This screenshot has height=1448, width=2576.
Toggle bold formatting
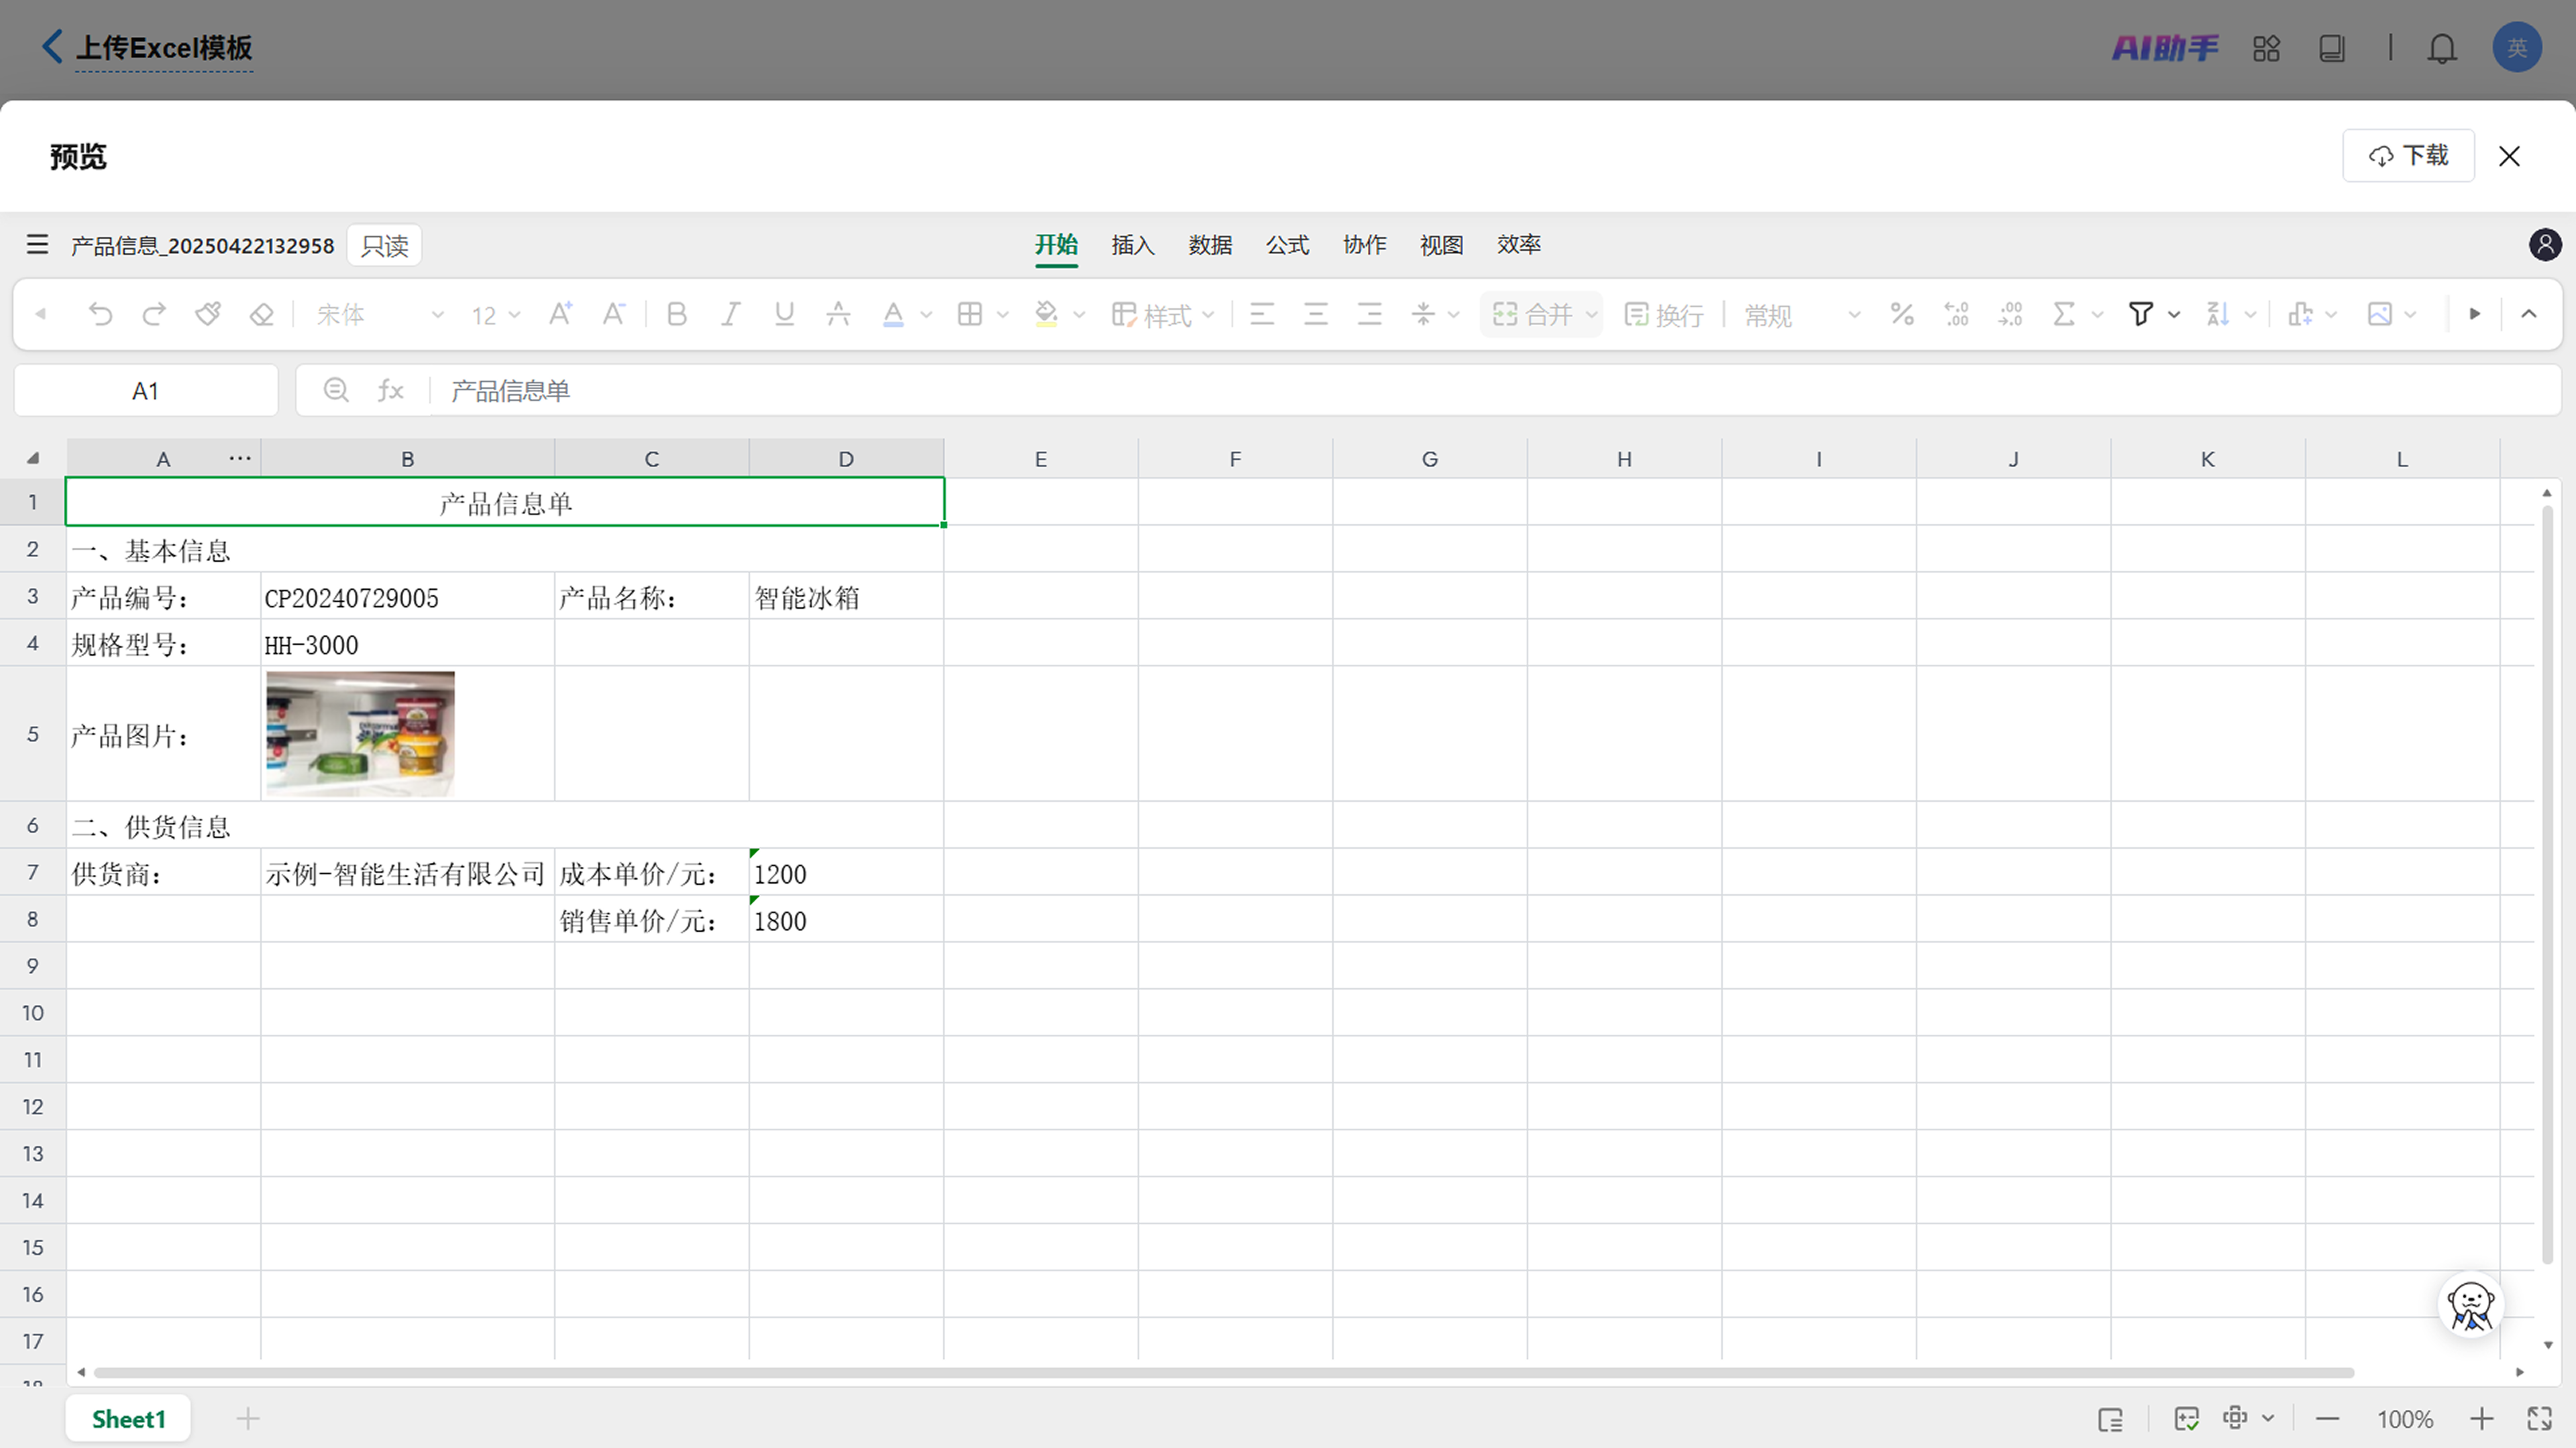(x=677, y=315)
